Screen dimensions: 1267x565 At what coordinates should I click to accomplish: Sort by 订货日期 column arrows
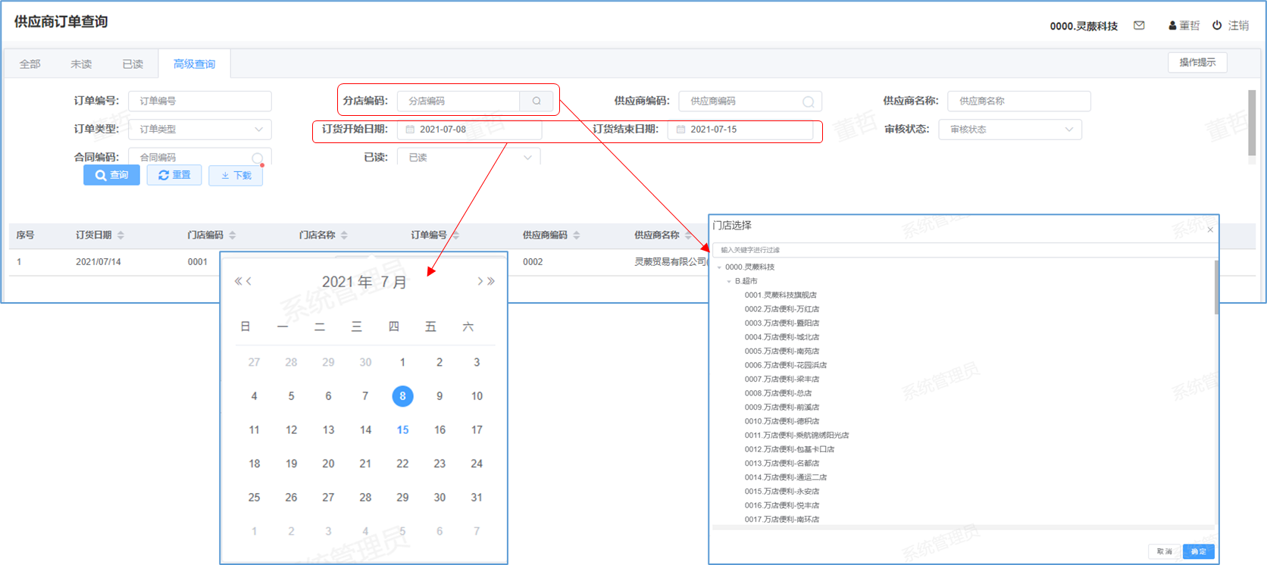tap(121, 236)
